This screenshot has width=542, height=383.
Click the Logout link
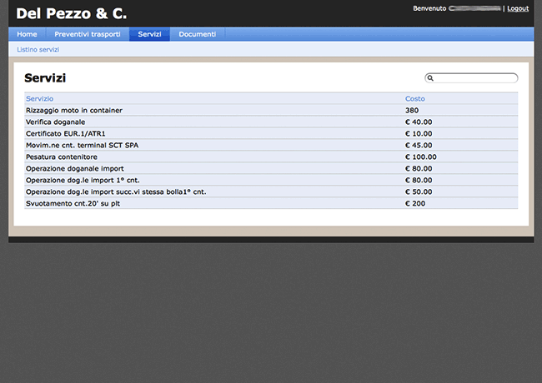coord(518,8)
